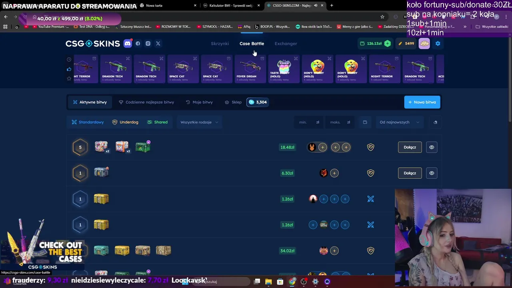512x288 pixels.
Task: Open settings gear in site header
Action: tap(438, 44)
